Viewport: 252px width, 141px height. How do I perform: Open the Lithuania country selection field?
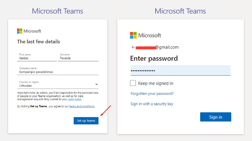(x=56, y=85)
